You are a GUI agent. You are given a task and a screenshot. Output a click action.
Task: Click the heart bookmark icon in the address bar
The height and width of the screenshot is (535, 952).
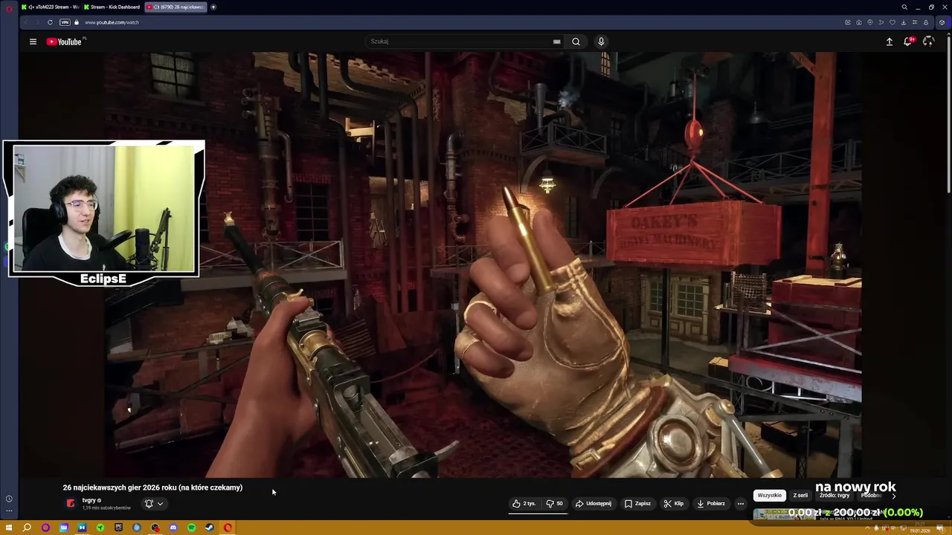tap(892, 22)
